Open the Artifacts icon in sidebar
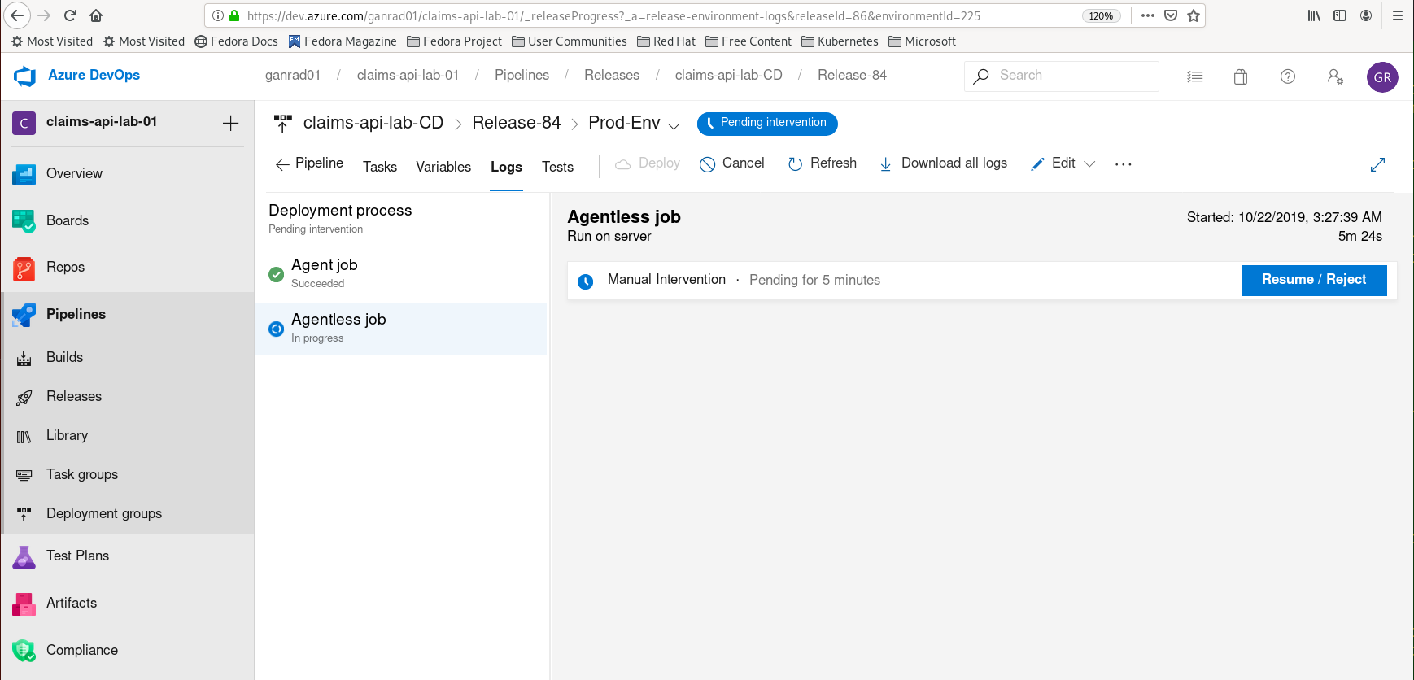 pos(24,604)
